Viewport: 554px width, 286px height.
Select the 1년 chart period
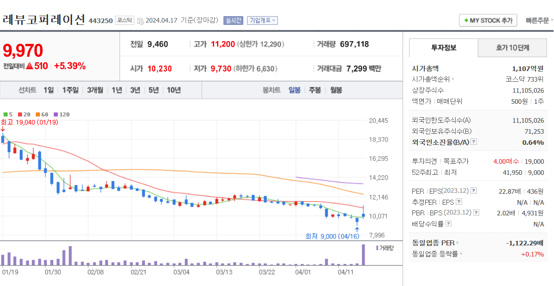117,90
